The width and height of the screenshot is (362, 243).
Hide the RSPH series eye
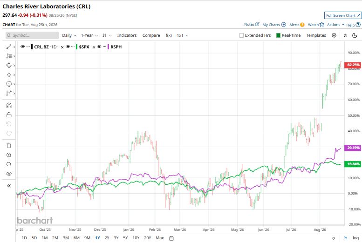click(99, 47)
